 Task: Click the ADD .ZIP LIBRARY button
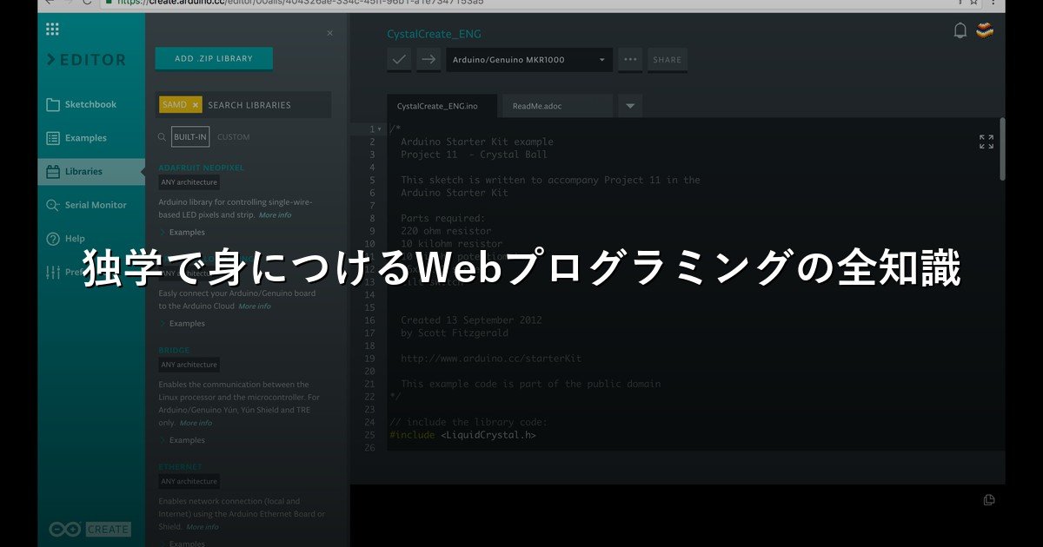213,57
